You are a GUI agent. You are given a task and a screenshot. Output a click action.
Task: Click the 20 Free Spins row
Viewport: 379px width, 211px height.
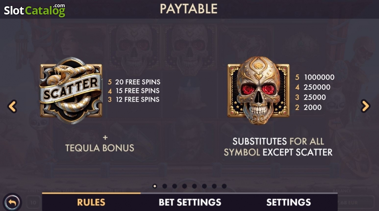click(x=134, y=82)
